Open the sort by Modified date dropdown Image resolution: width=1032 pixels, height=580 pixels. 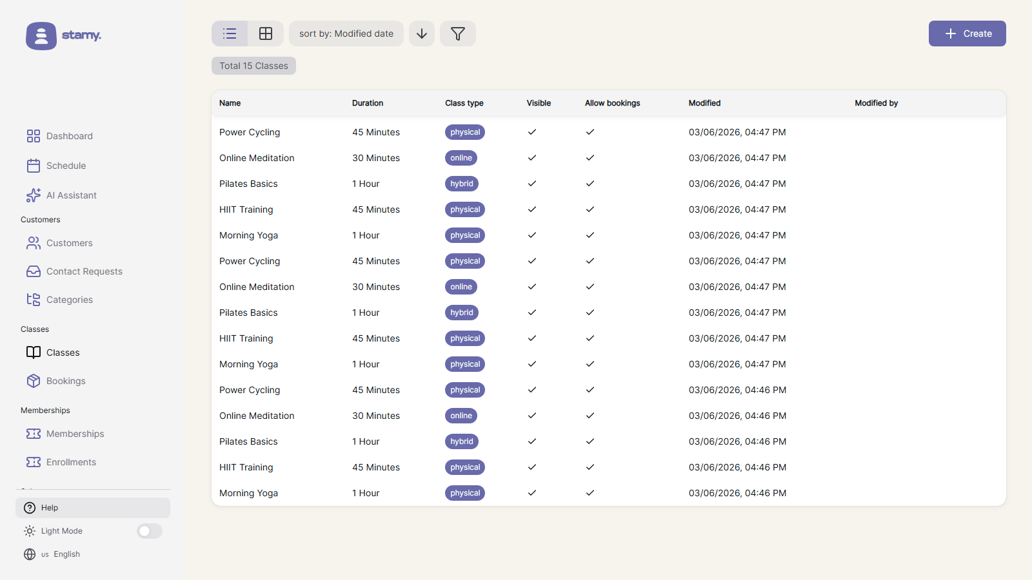click(x=346, y=34)
